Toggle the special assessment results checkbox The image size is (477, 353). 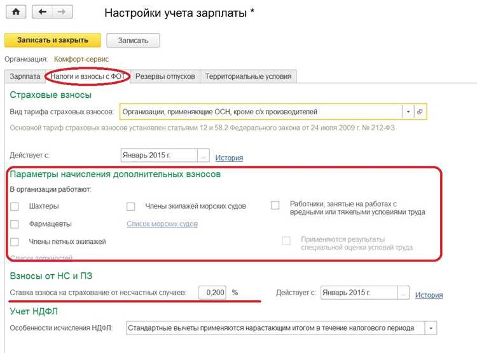pos(286,241)
